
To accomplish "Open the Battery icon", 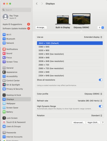I will click(4, 112).
